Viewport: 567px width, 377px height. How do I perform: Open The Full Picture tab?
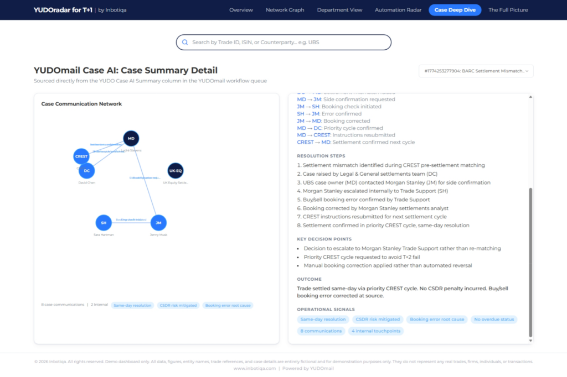pyautogui.click(x=508, y=10)
